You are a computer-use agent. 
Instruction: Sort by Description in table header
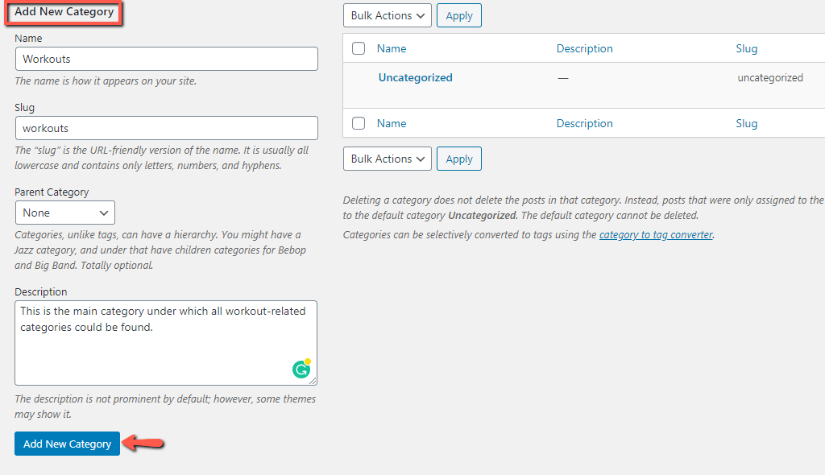[585, 48]
